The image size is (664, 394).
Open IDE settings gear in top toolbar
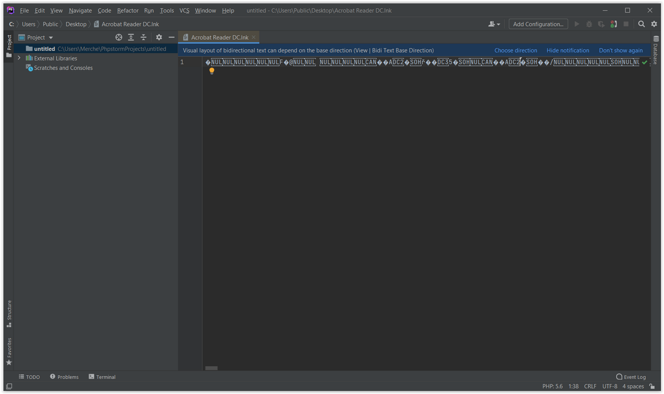pos(654,24)
